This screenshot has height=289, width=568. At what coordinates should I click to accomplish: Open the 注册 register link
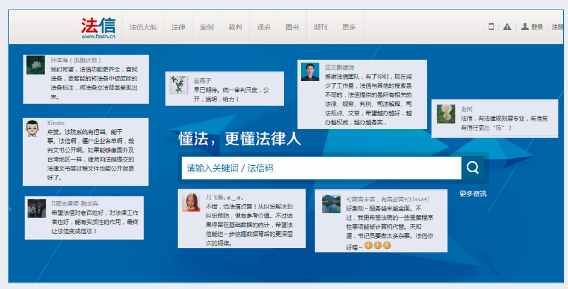click(x=558, y=27)
